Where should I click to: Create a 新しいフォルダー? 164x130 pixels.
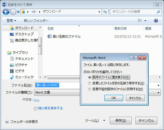pyautogui.click(x=36, y=20)
